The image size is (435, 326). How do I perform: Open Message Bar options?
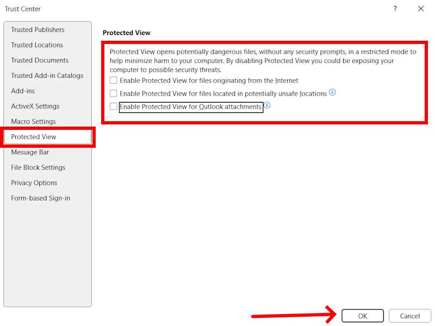pyautogui.click(x=29, y=152)
